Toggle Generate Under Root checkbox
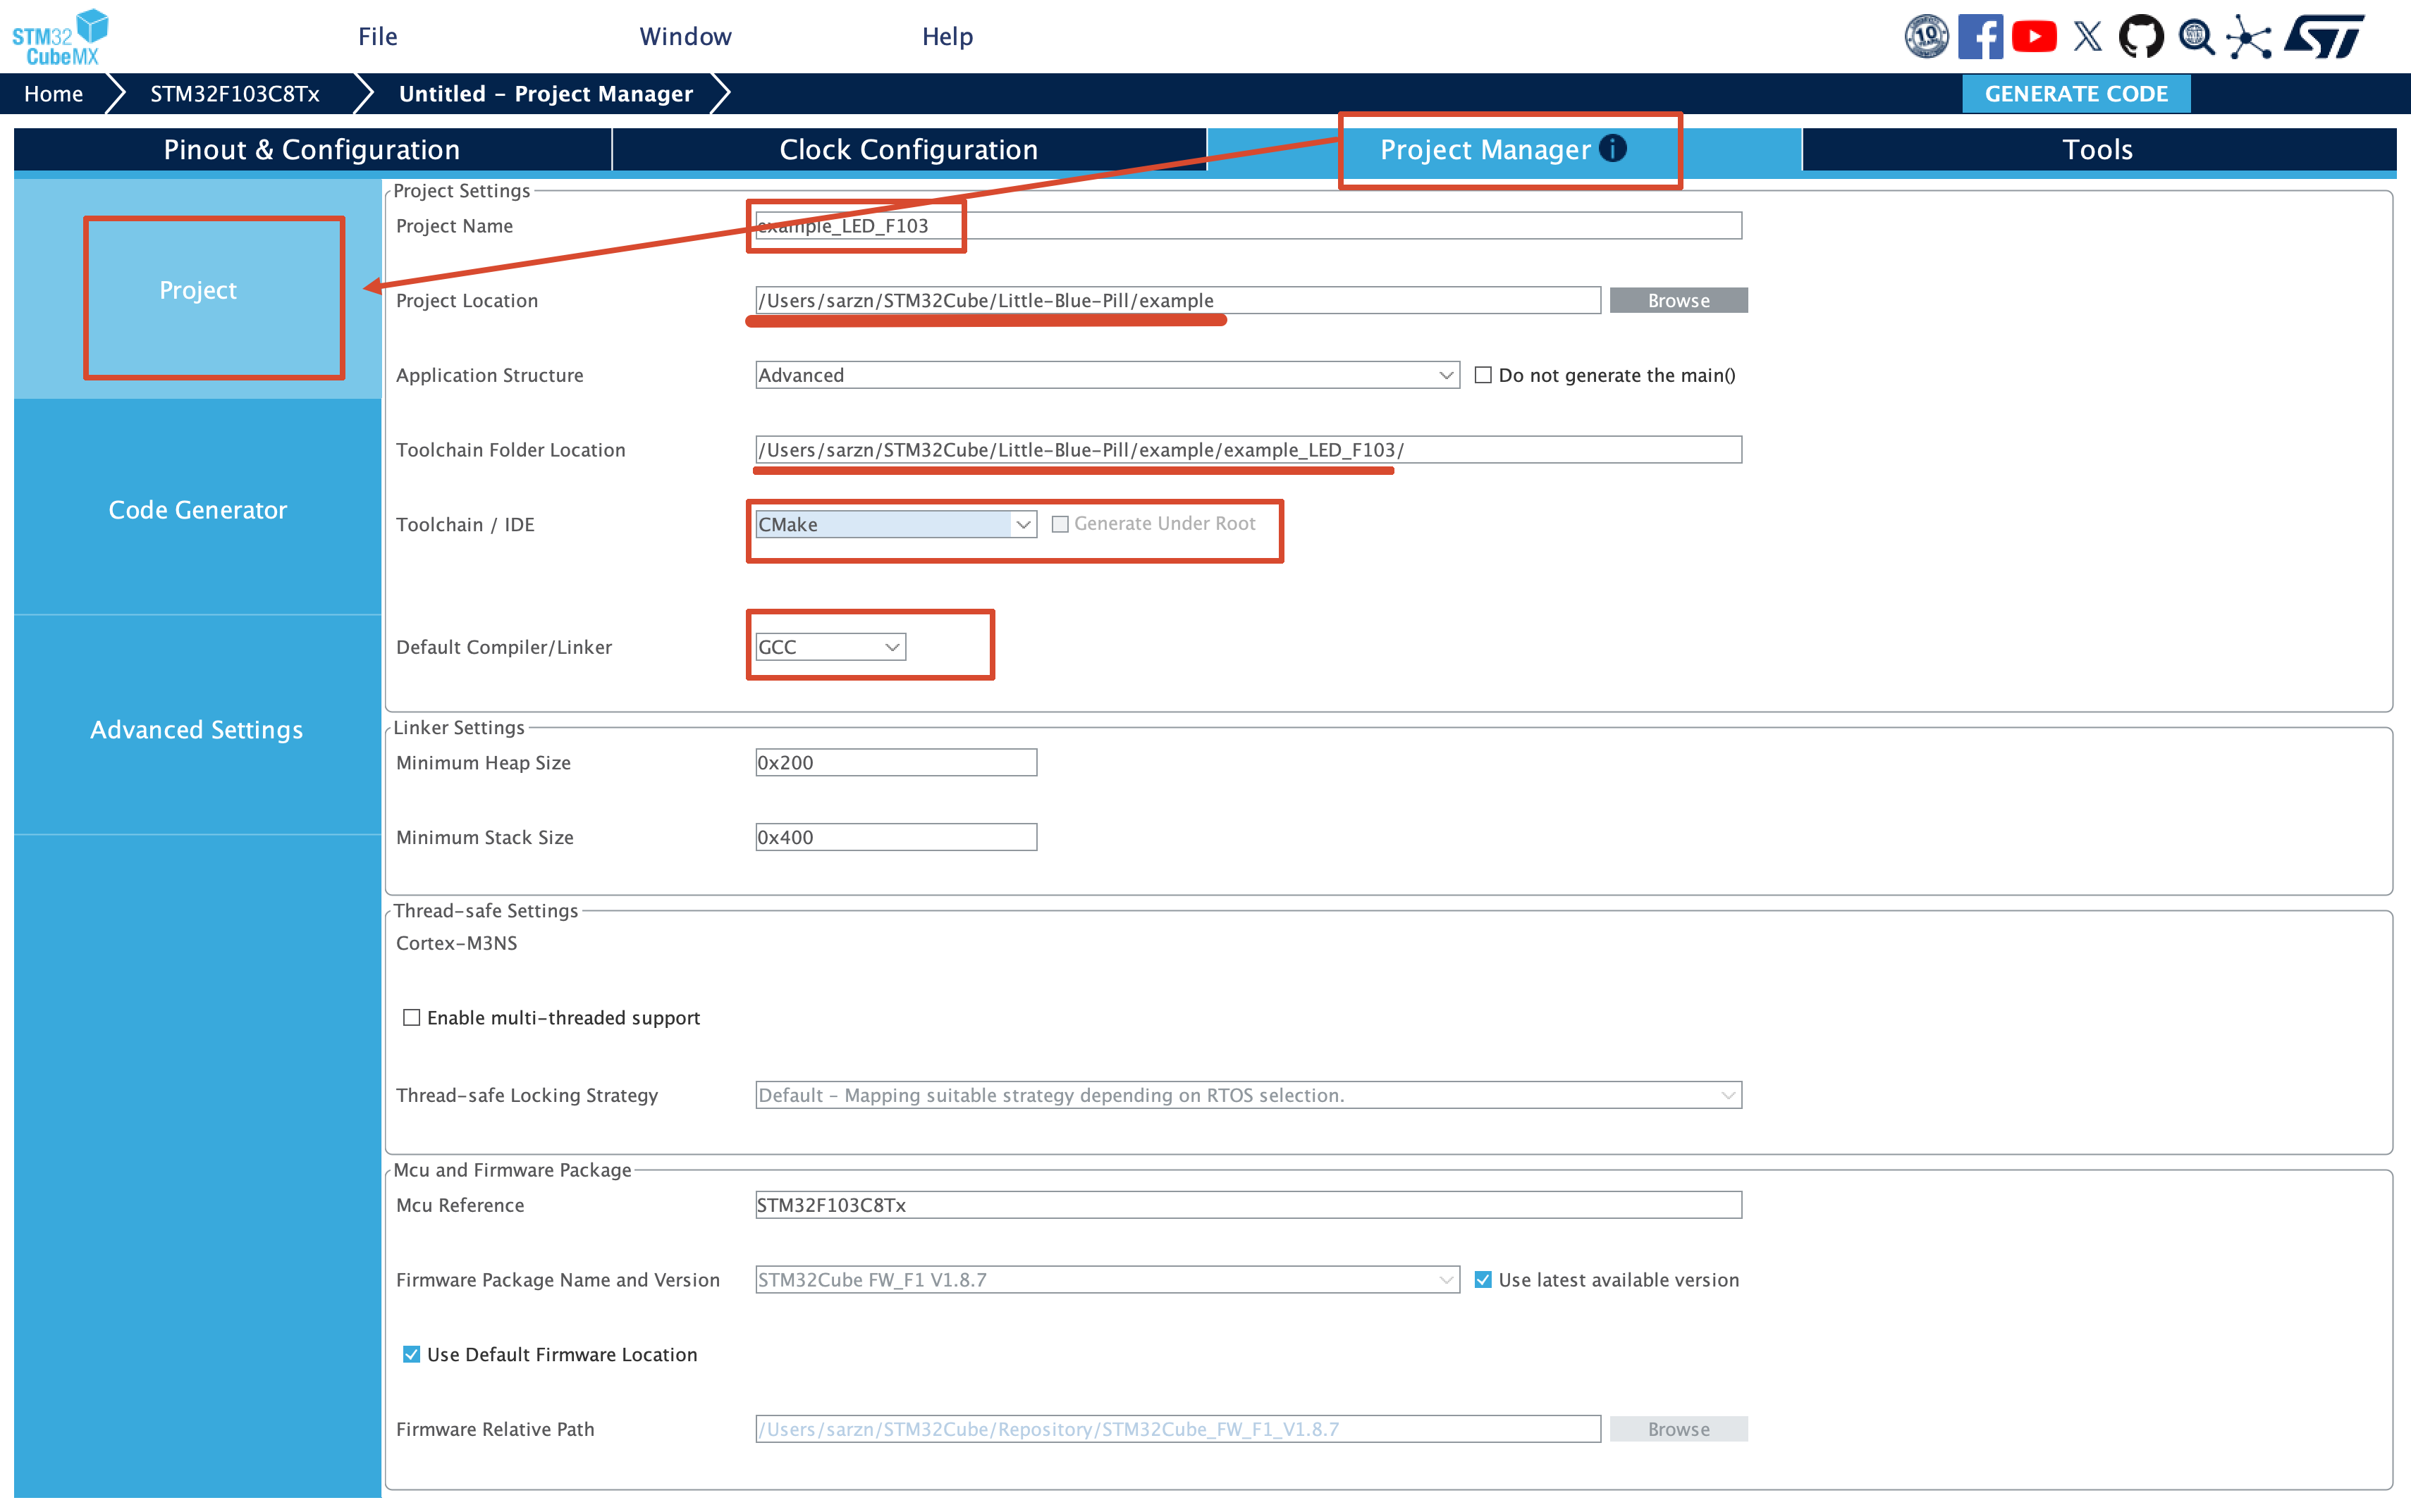 (x=1060, y=524)
